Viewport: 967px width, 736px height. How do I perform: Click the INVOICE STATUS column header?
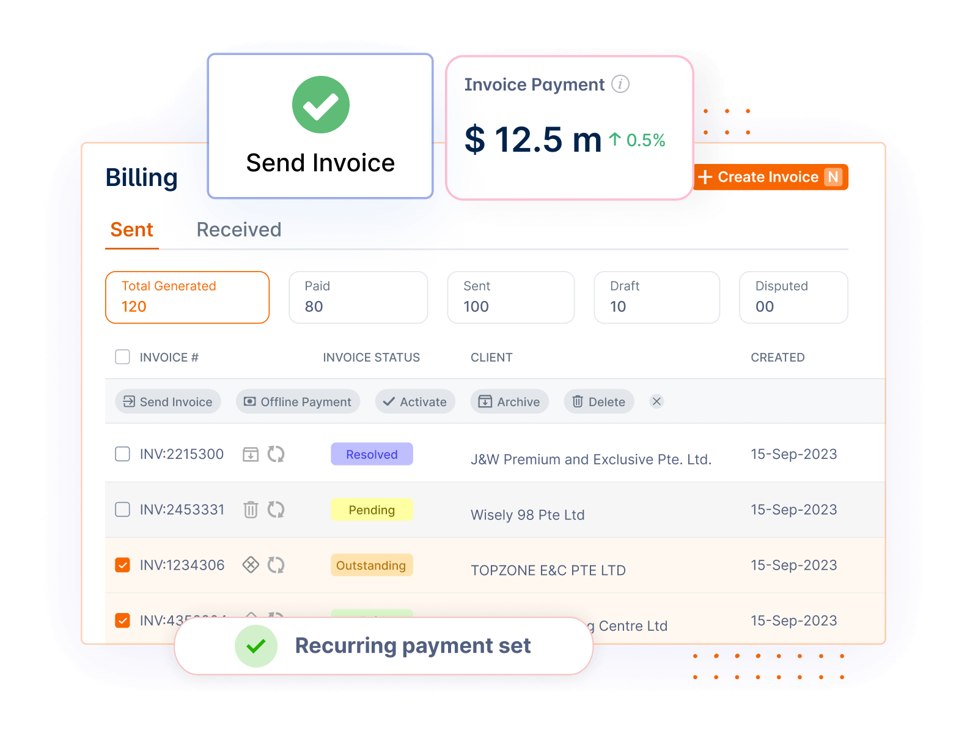[372, 357]
